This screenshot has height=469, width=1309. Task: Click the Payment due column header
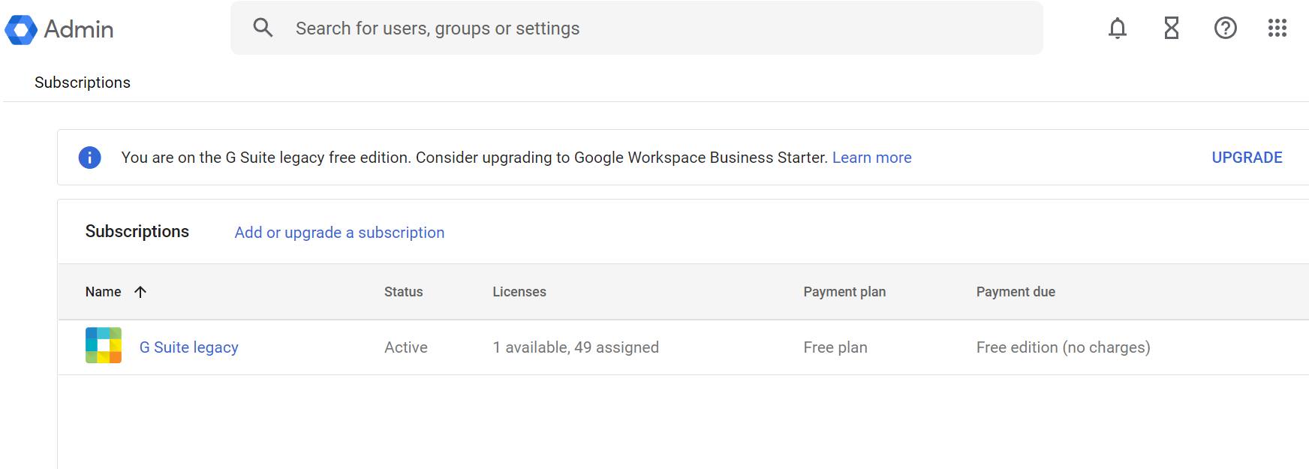click(1015, 292)
